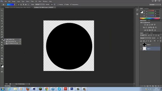Click Ellipse 1 layer thumbnail

(x=144, y=45)
